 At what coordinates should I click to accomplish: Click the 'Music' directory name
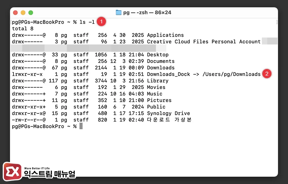155,94
